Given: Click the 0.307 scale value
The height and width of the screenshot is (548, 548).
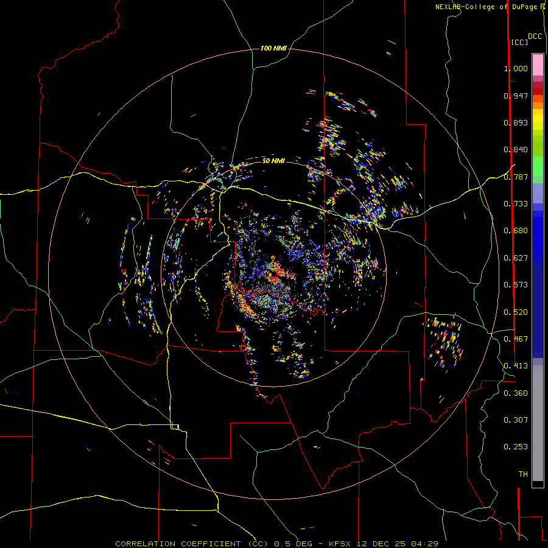Looking at the screenshot, I should coord(516,420).
